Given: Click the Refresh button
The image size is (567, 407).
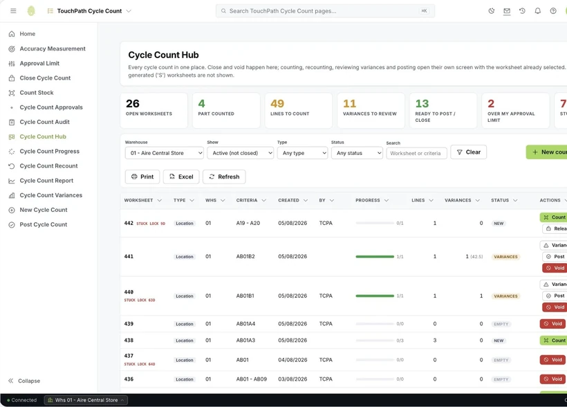Looking at the screenshot, I should (224, 177).
